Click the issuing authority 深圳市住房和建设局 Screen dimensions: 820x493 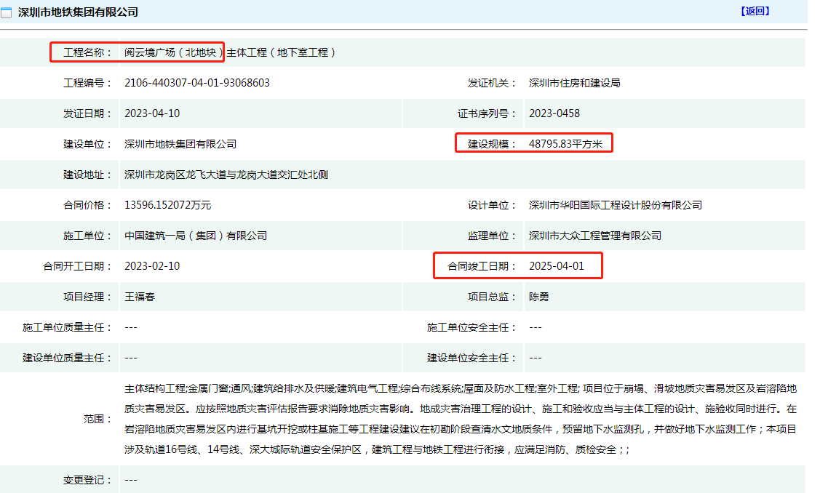(x=574, y=83)
